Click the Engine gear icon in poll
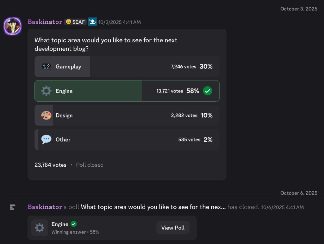The width and height of the screenshot is (324, 244). click(46, 91)
